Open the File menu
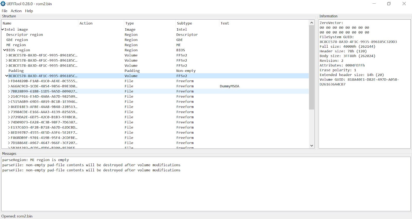Screen dimensions: 412x219 pyautogui.click(x=4, y=11)
